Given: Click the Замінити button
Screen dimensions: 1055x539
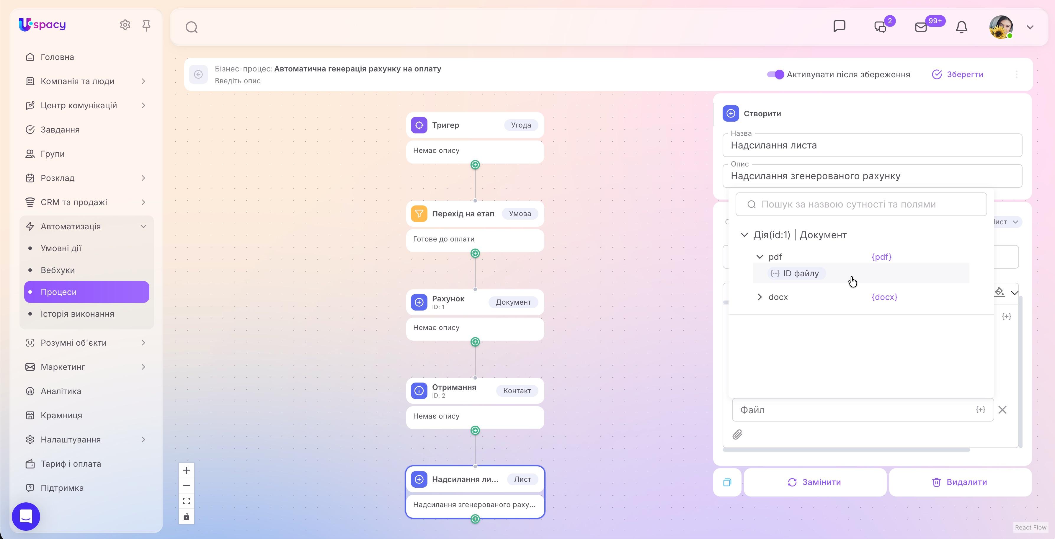Looking at the screenshot, I should click(815, 482).
